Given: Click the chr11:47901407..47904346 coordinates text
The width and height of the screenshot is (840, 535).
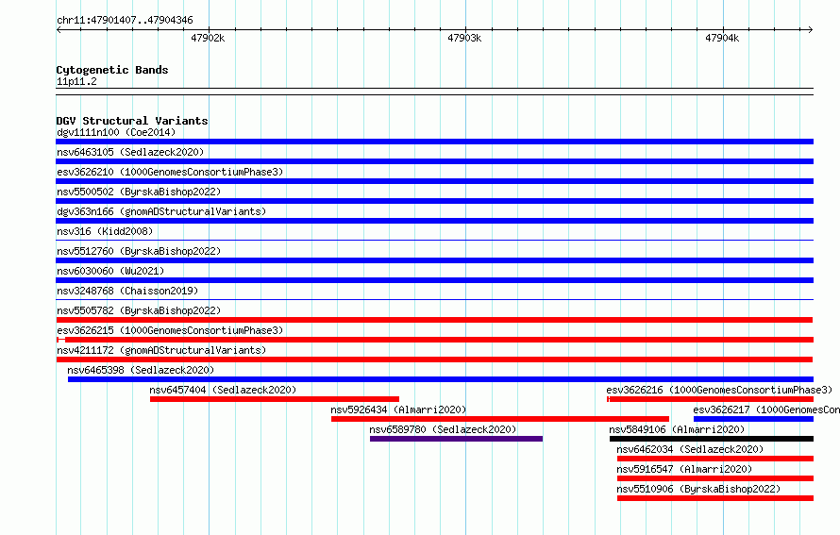Looking at the screenshot, I should click(x=125, y=21).
